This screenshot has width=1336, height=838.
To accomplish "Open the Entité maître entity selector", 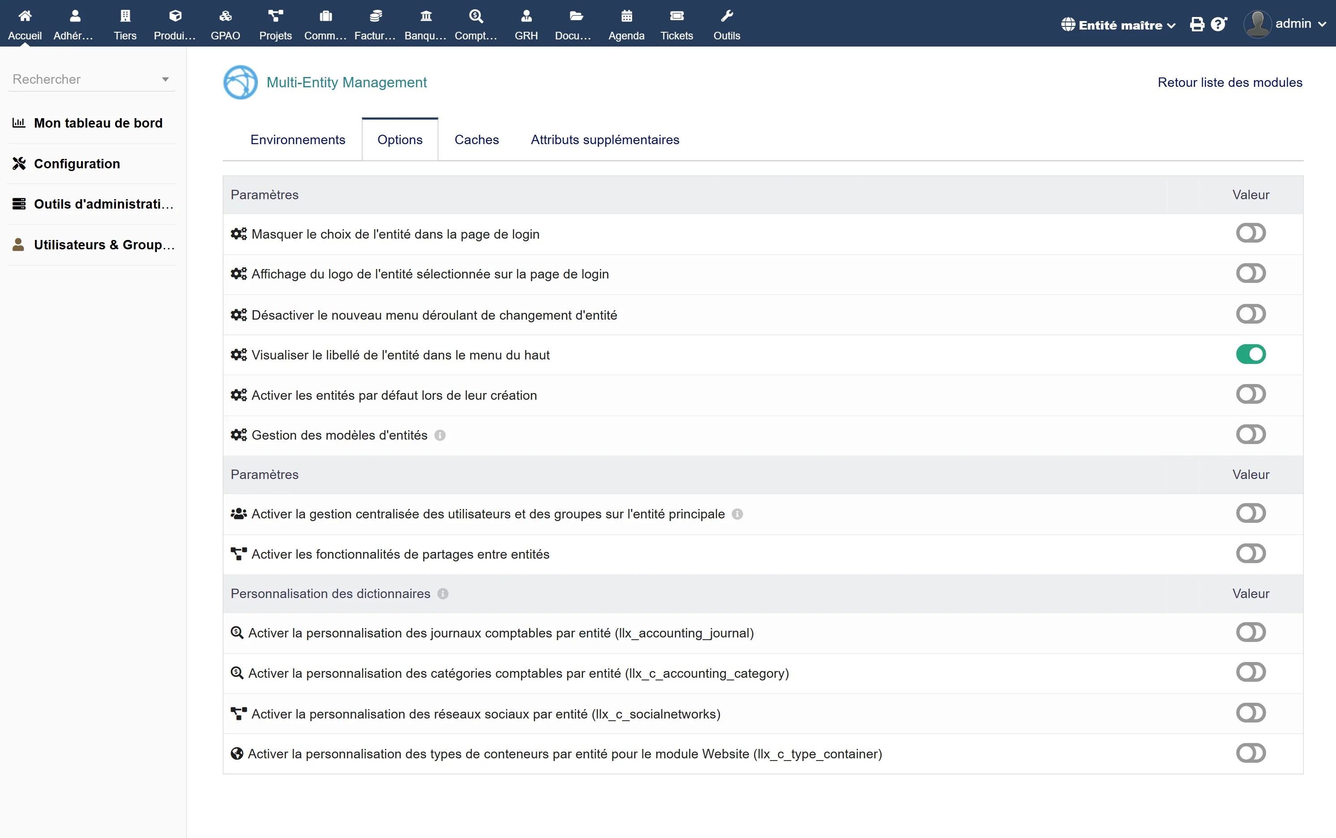I will pos(1118,24).
